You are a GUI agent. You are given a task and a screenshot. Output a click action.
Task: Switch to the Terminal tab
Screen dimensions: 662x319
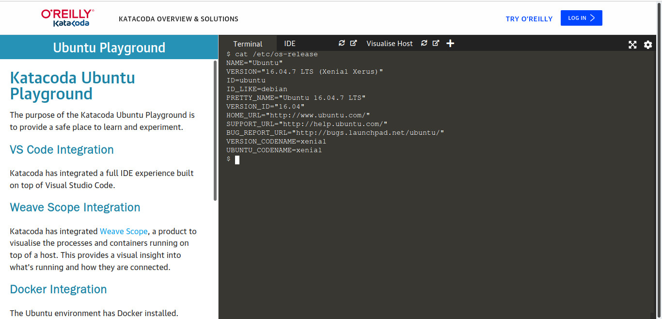coord(248,44)
